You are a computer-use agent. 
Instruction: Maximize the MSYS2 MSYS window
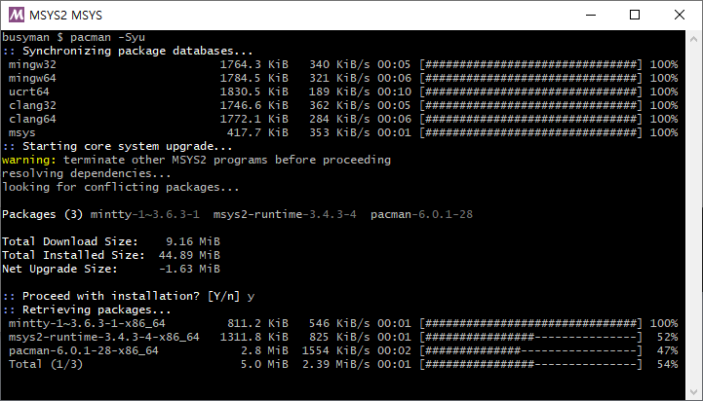[x=635, y=15]
